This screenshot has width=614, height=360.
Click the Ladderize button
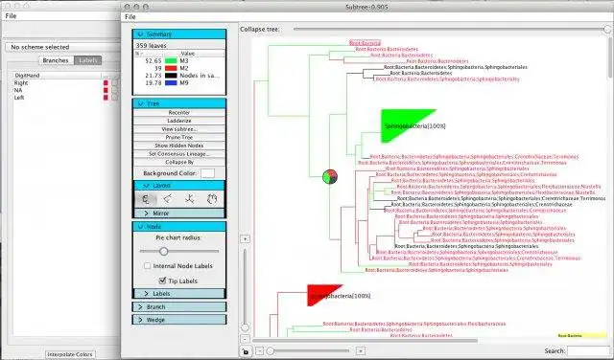click(179, 121)
